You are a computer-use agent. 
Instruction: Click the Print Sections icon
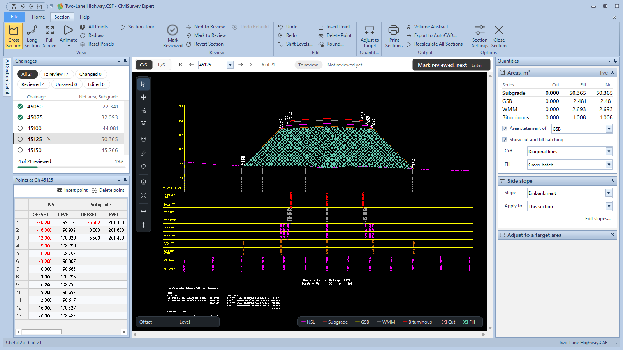[394, 36]
